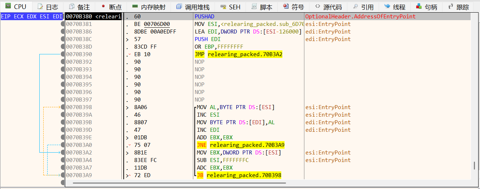Viewport: 480px width, 189px height.
Task: Toggle breakpoint bullet at address 0070B39E
Action: pyautogui.click(x=63, y=138)
